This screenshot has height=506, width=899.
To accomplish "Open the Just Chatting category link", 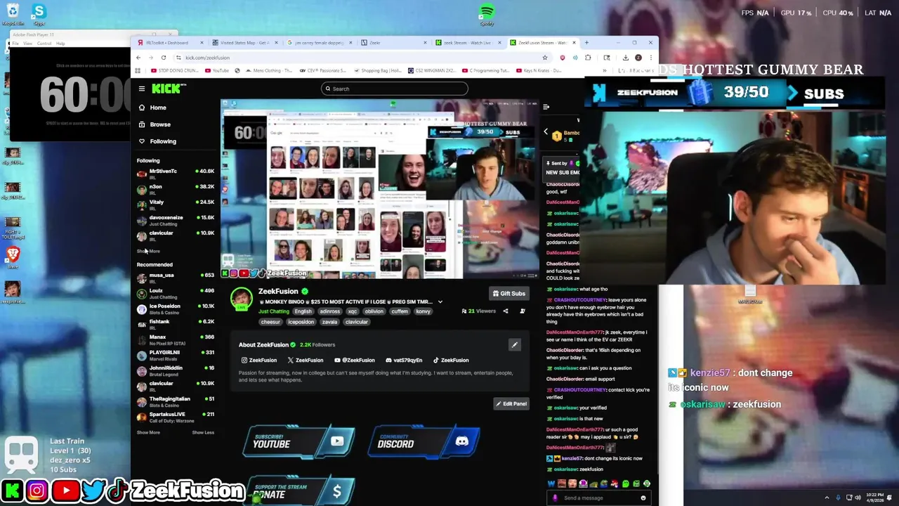I will point(273,311).
